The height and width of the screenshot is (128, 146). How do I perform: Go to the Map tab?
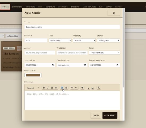pos(101,7)
